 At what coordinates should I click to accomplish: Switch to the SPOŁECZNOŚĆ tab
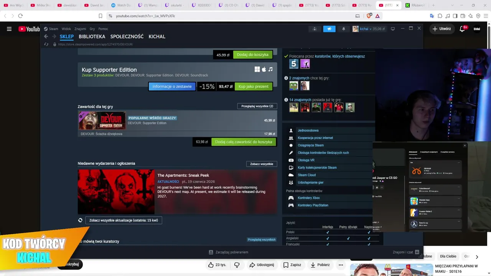tap(127, 36)
